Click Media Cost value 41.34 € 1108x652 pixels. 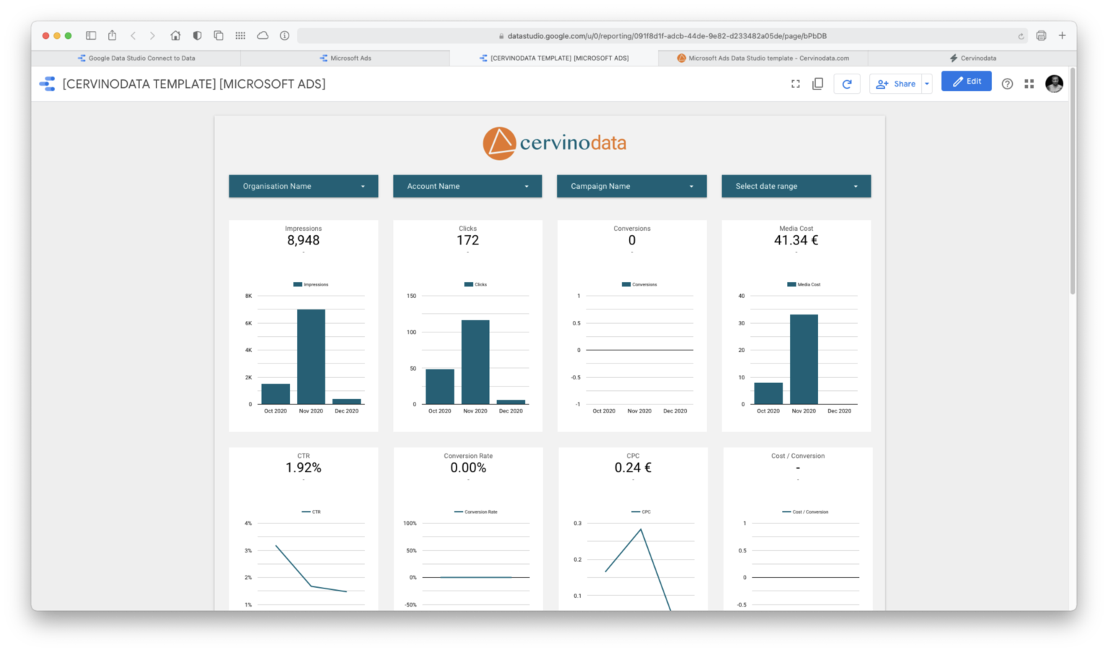click(x=796, y=240)
